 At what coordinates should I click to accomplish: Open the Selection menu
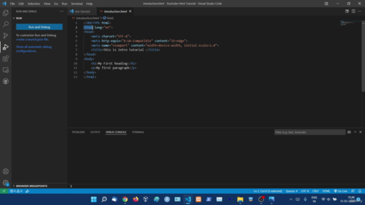[34, 3]
